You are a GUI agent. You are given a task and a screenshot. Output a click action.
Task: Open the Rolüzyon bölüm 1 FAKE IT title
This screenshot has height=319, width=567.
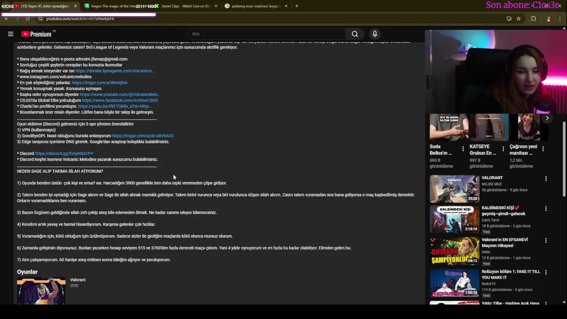coord(511,274)
